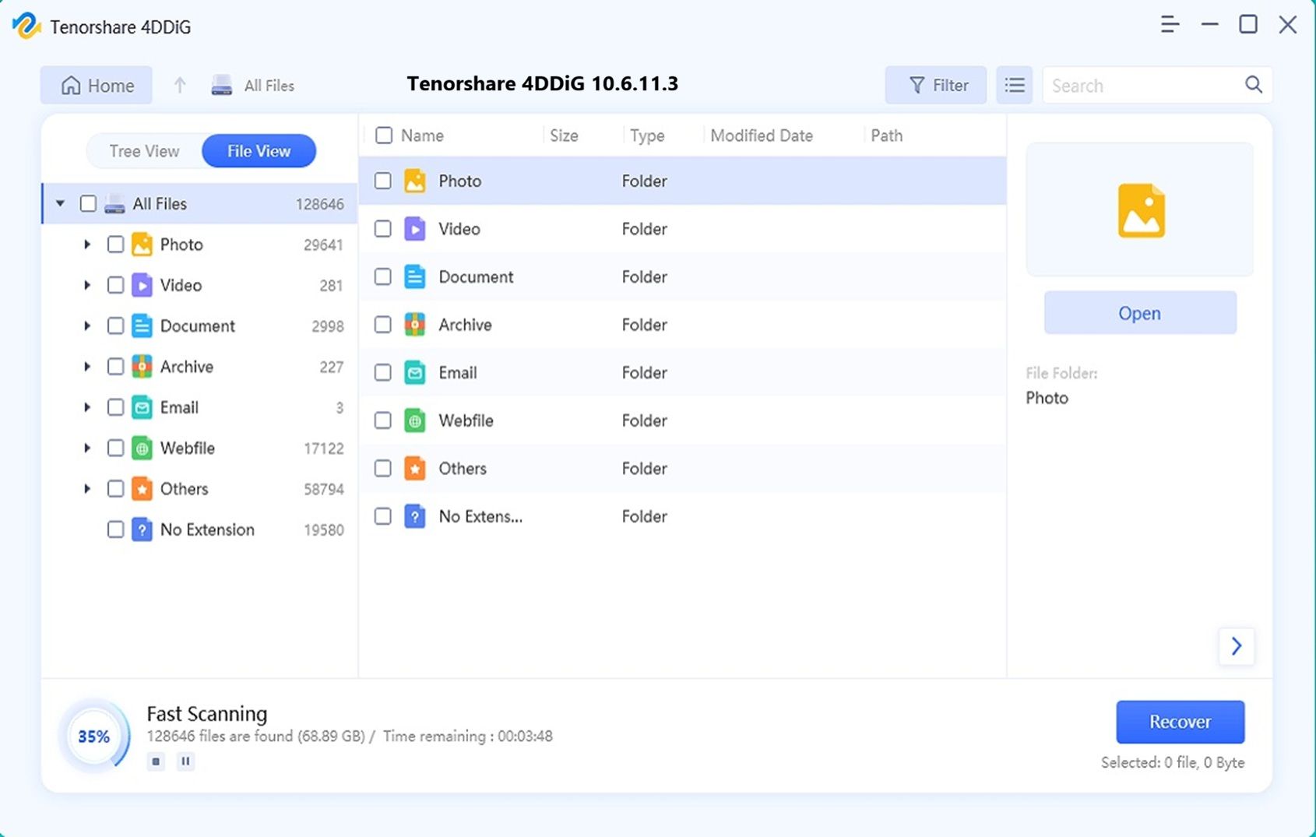Open the hamburger menu in title bar
This screenshot has height=837, width=1316.
coord(1169,24)
